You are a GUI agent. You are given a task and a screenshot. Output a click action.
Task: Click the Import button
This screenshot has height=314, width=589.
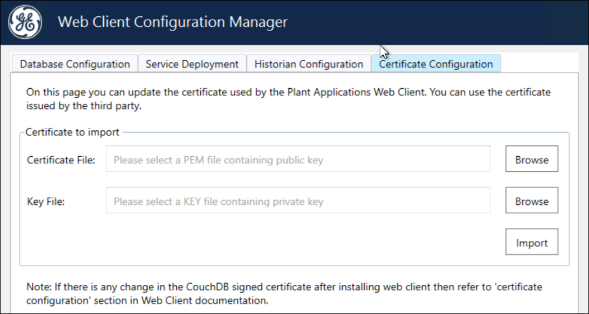tap(532, 242)
